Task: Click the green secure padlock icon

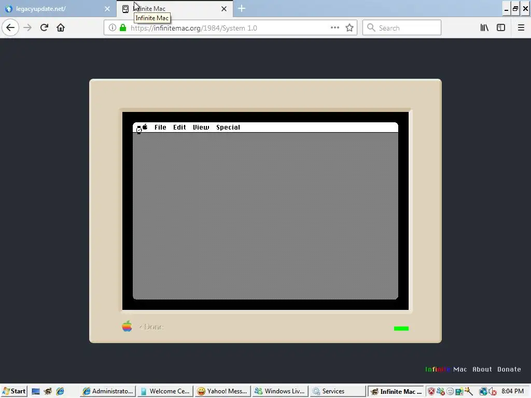Action: coord(123,28)
